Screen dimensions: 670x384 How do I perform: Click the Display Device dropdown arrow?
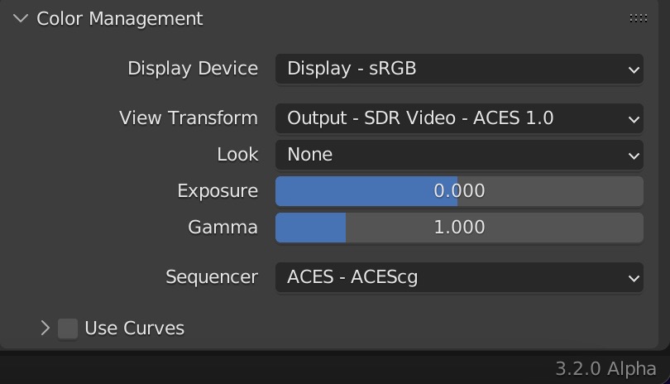634,70
